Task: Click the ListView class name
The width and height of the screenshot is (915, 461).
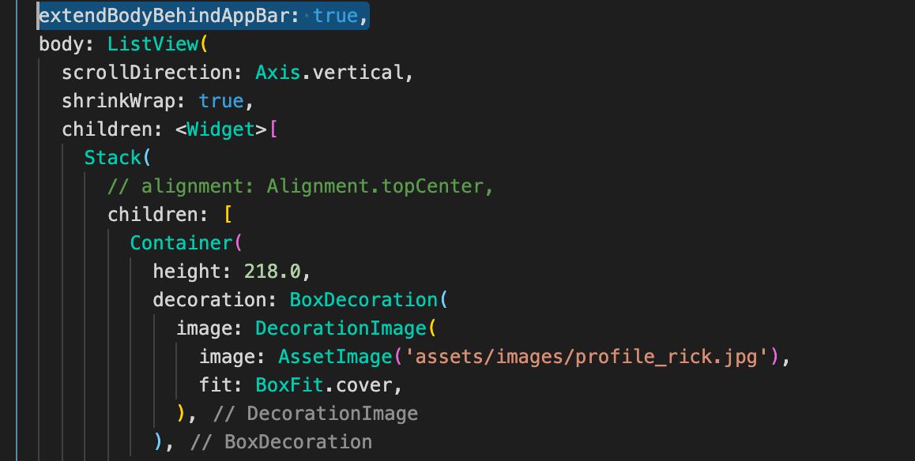Action: pyautogui.click(x=152, y=44)
